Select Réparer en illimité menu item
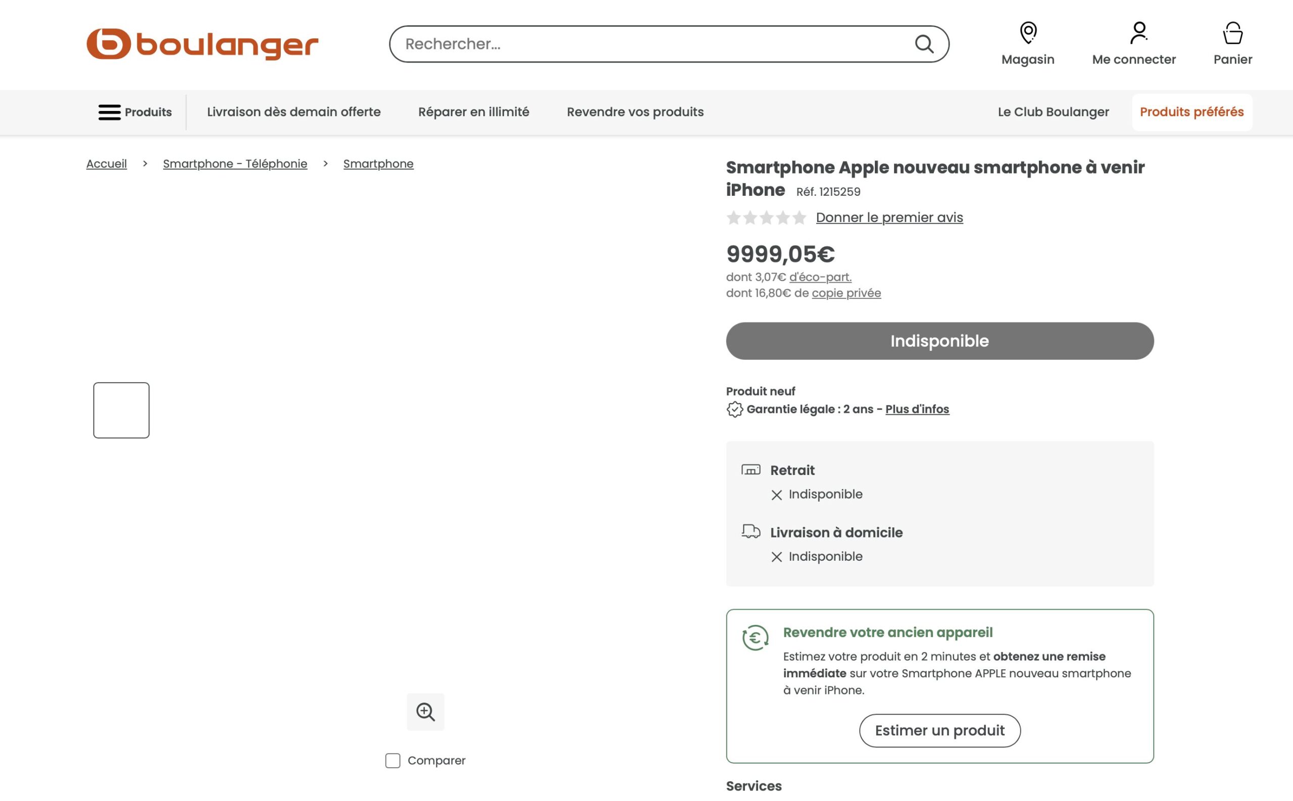Viewport: 1293px width, 801px height. [x=473, y=112]
